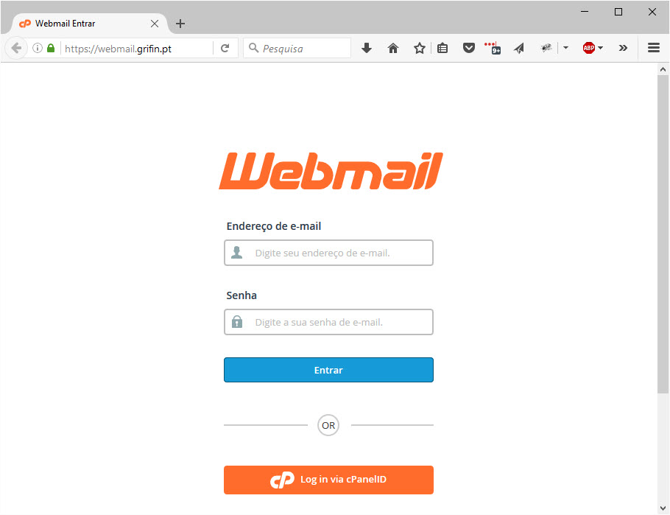View site info via the green padlock
The image size is (670, 515).
click(x=51, y=48)
